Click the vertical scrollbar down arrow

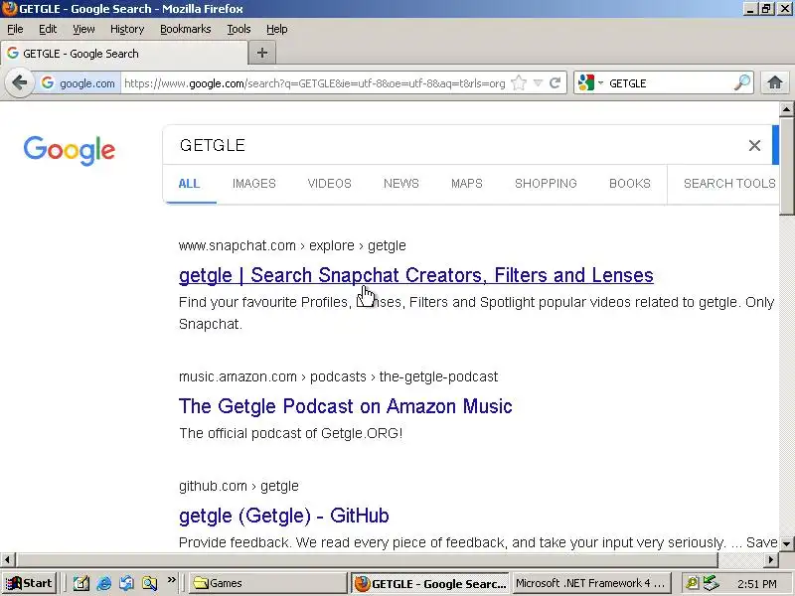click(x=786, y=543)
